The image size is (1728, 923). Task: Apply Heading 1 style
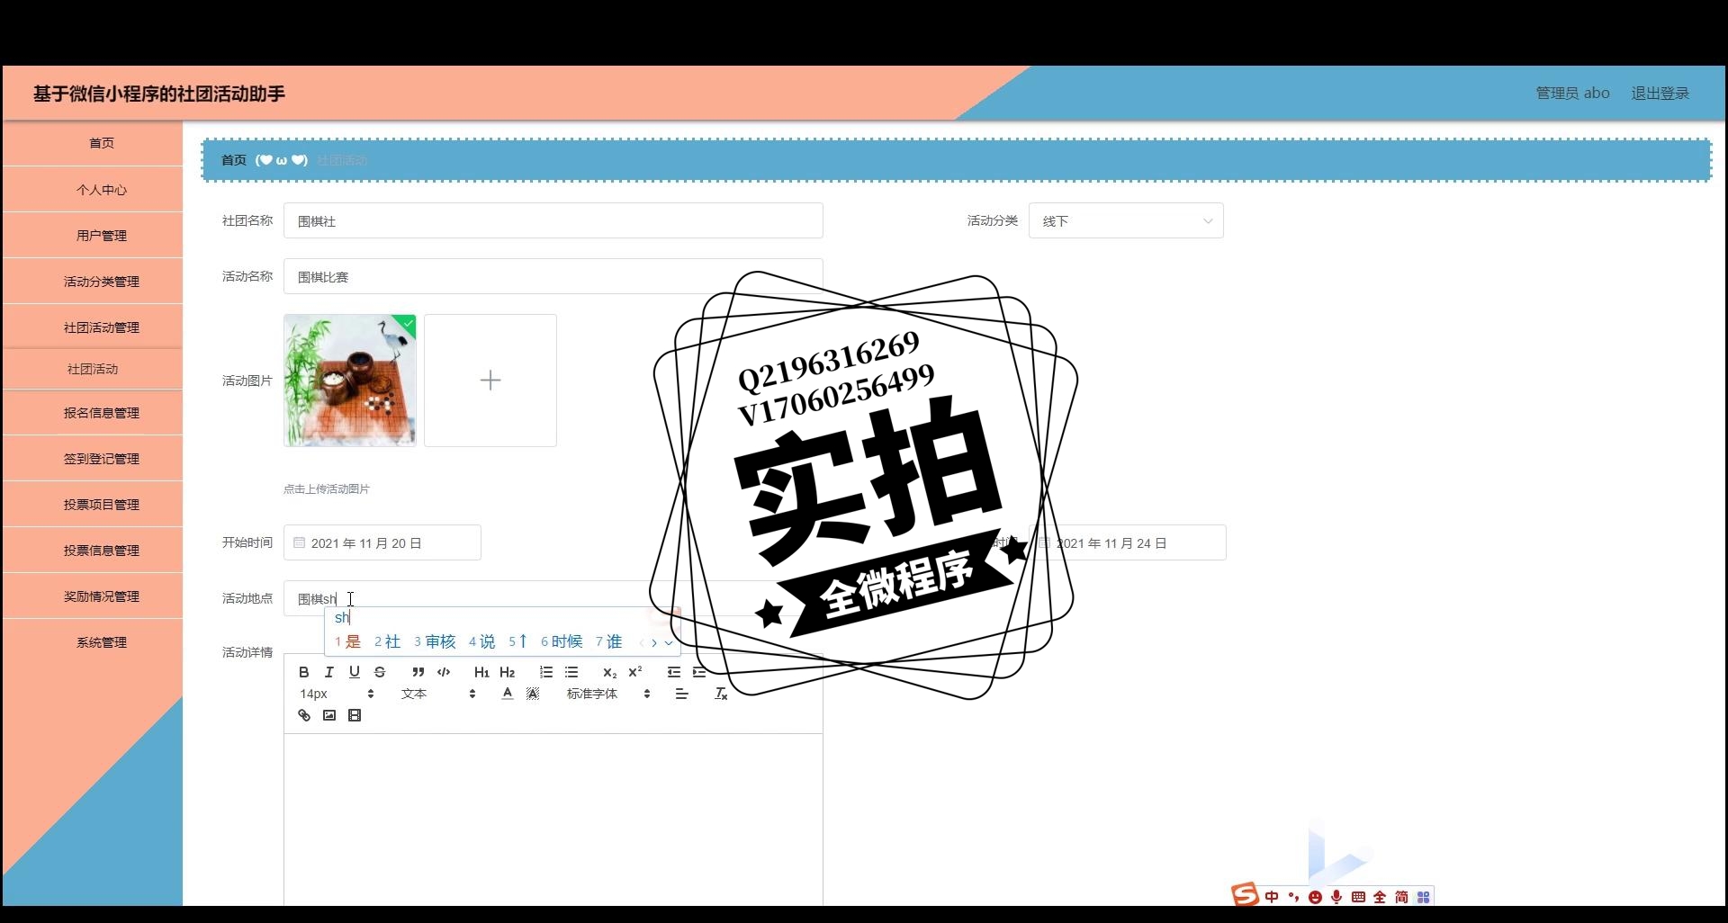tap(482, 672)
